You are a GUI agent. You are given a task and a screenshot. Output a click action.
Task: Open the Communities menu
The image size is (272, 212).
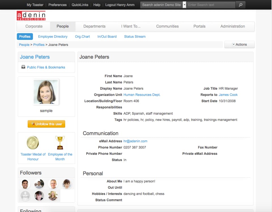[x=167, y=26]
